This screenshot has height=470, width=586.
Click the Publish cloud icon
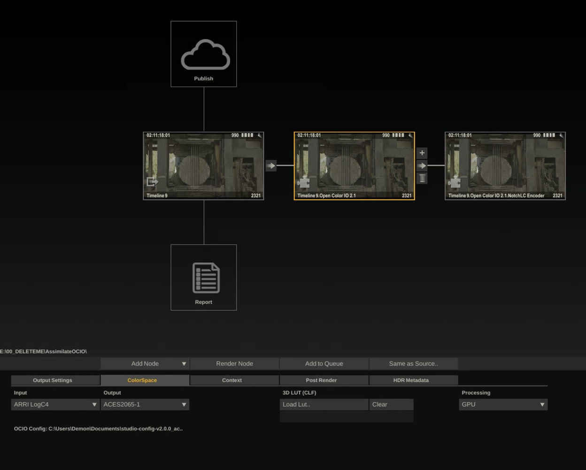click(205, 55)
